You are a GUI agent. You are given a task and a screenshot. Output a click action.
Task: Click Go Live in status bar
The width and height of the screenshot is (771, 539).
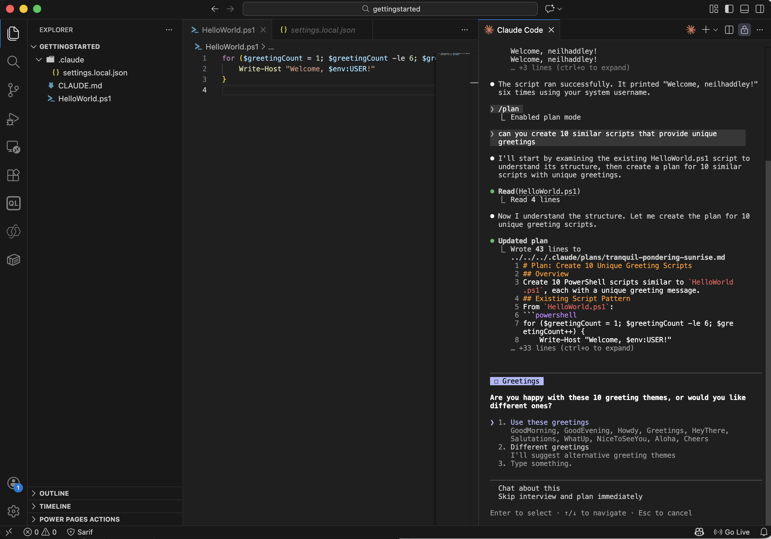pos(732,532)
